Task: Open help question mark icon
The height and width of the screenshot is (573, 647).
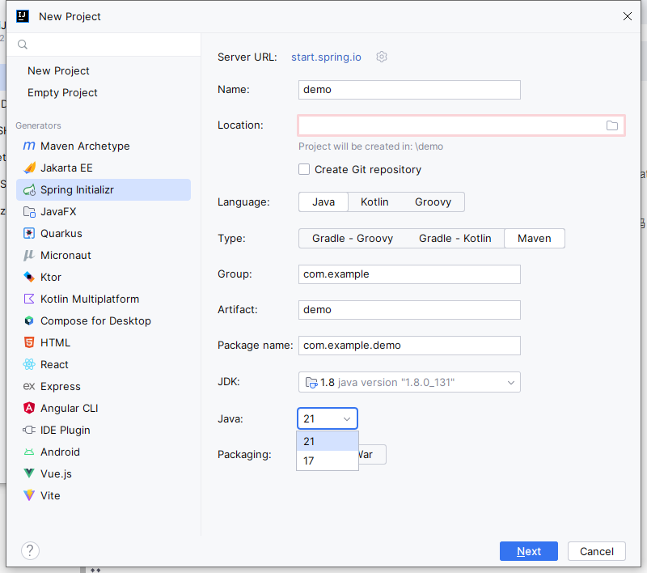Action: [30, 550]
